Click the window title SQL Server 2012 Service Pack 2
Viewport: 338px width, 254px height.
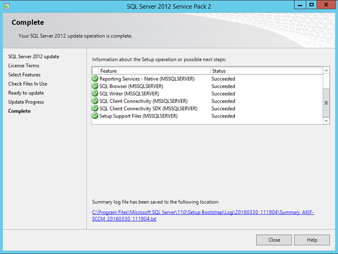pyautogui.click(x=169, y=7)
